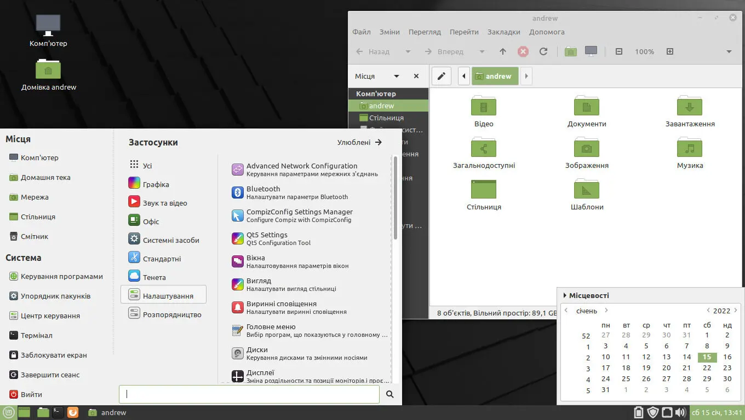Click the search magnifier in the menu
Image resolution: width=745 pixels, height=420 pixels.
390,394
